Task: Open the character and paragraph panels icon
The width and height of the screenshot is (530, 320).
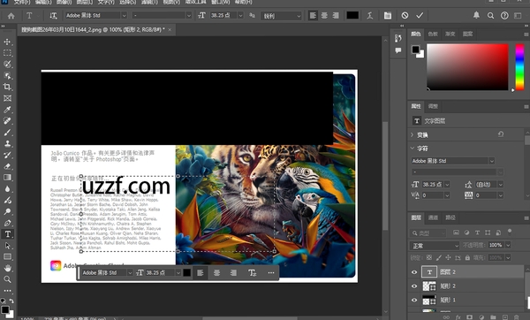Action: [388, 16]
